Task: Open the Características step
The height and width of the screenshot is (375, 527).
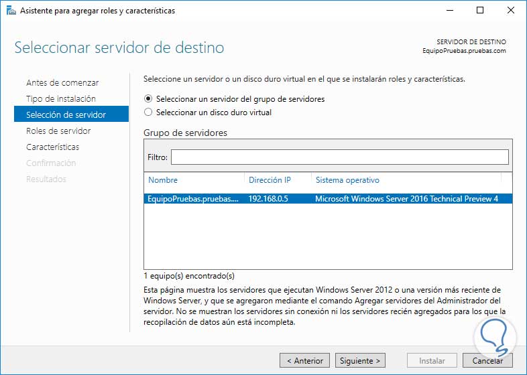Action: pos(53,147)
